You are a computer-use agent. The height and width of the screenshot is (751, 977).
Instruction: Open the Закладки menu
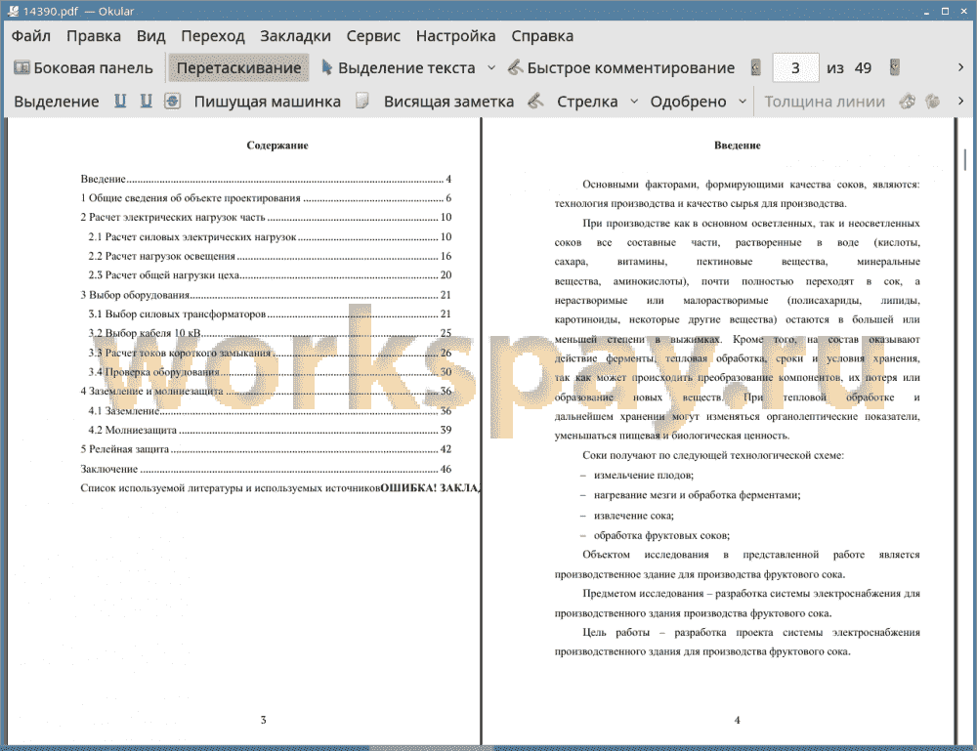coord(295,36)
